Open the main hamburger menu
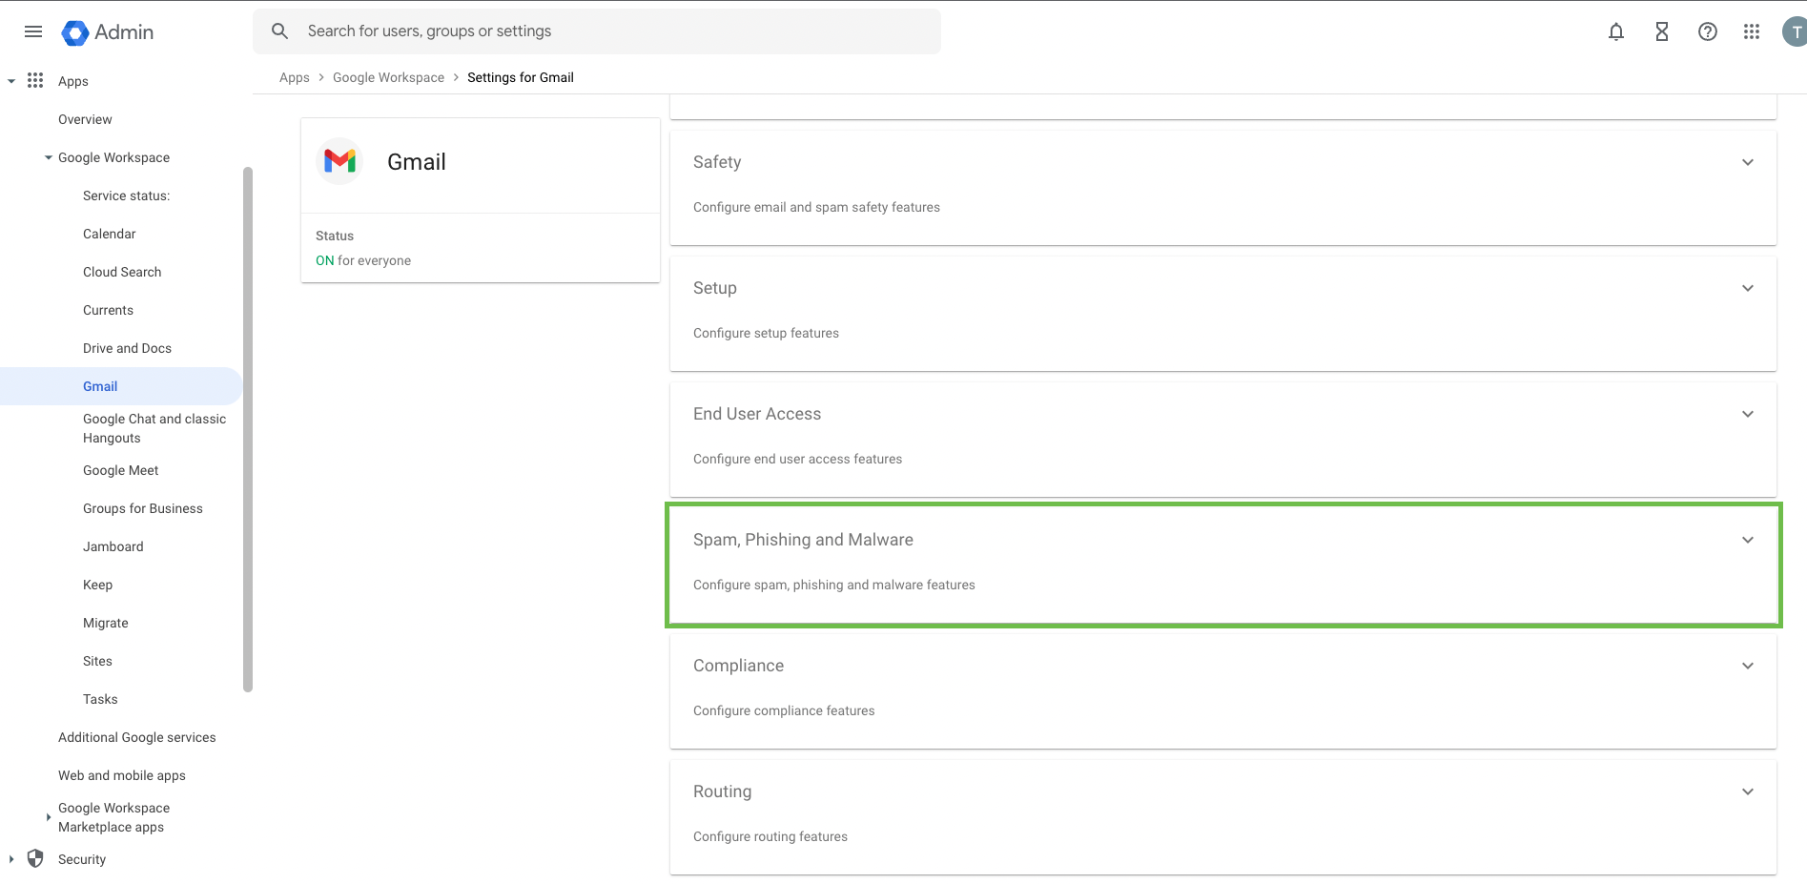Image resolution: width=1807 pixels, height=884 pixels. (33, 31)
